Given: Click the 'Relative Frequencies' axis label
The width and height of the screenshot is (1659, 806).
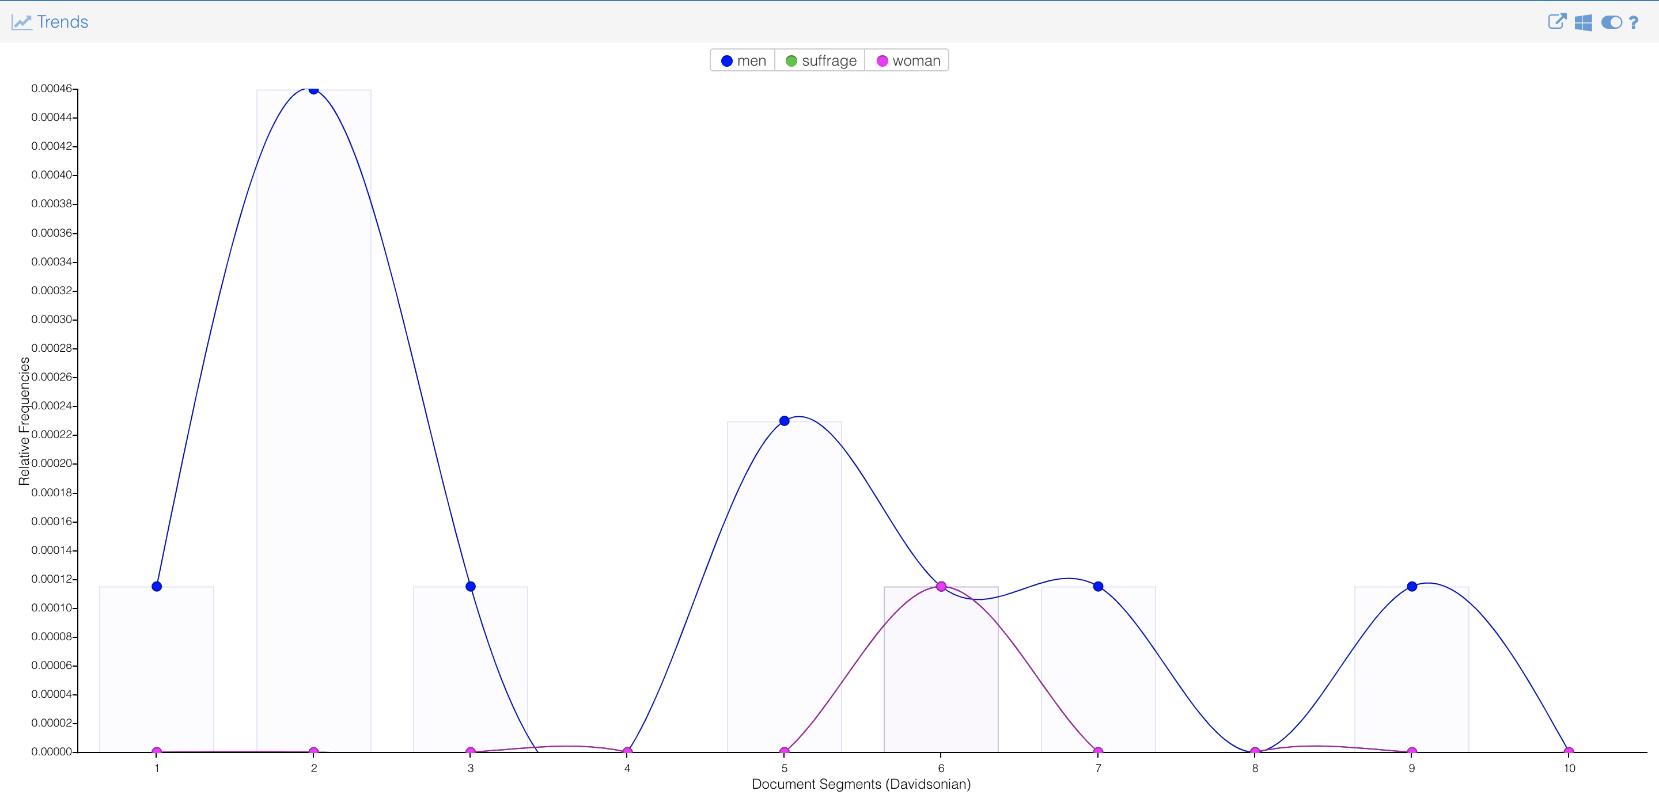Looking at the screenshot, I should [x=24, y=421].
